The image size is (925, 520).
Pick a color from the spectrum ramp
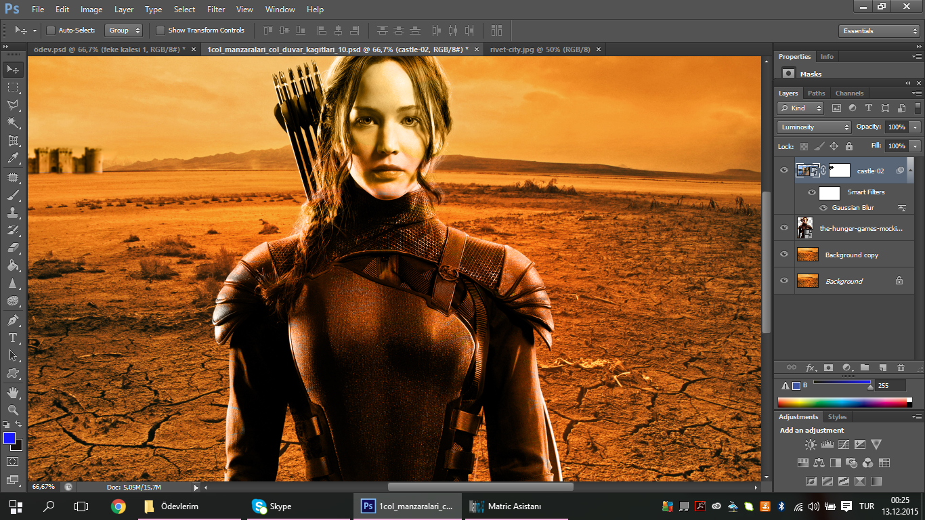pyautogui.click(x=845, y=402)
